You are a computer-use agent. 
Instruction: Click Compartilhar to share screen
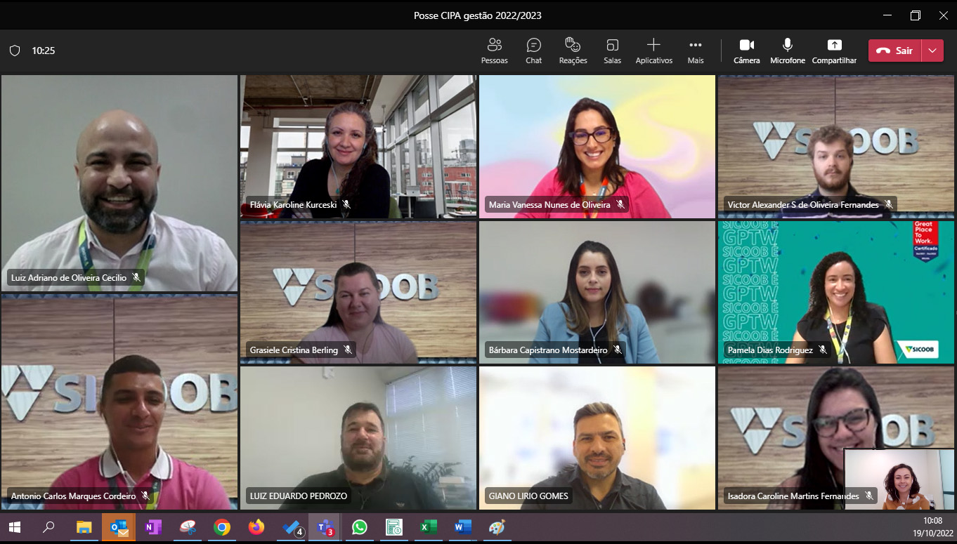(834, 51)
